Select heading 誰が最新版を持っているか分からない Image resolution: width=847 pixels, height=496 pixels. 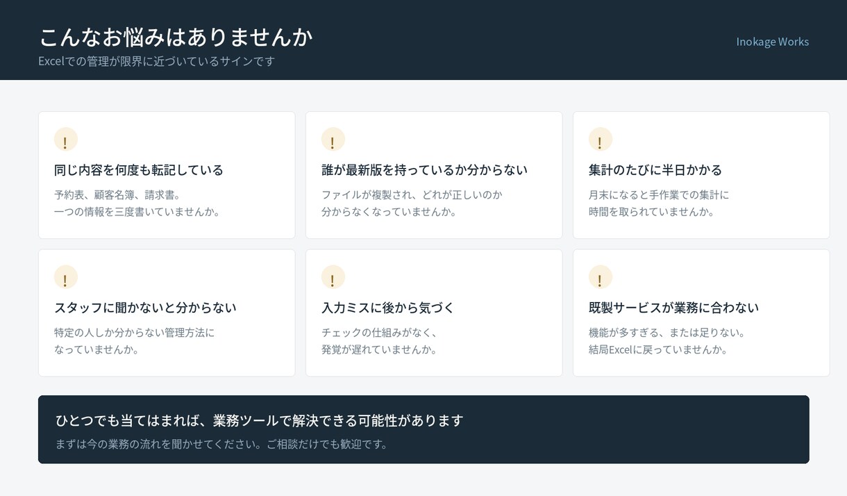424,170
